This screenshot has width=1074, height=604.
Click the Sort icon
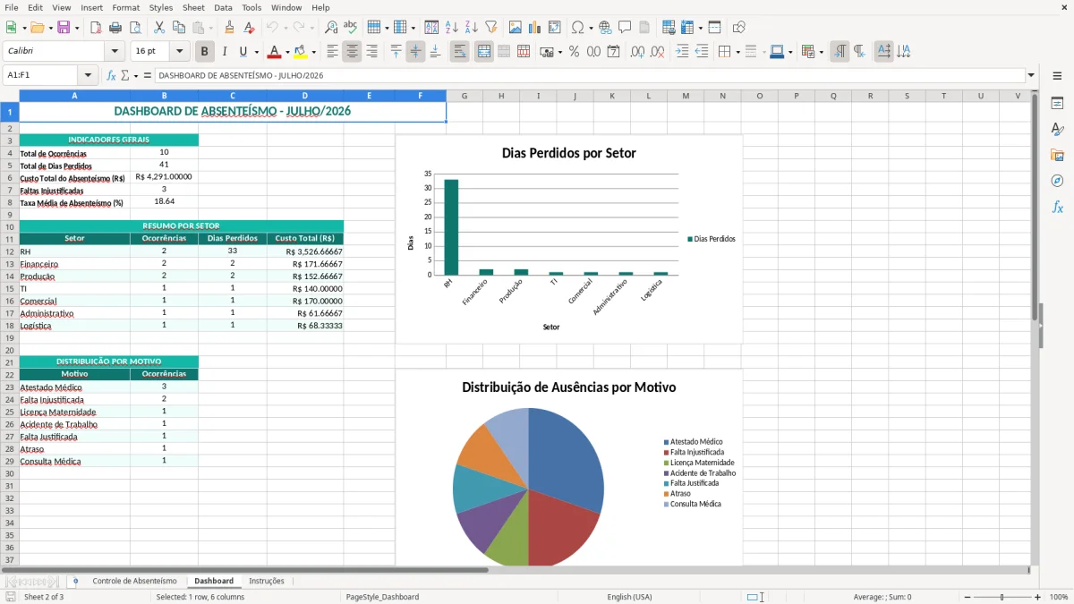(431, 28)
